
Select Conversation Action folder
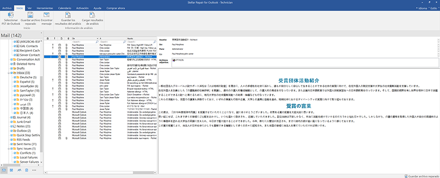point(29,59)
